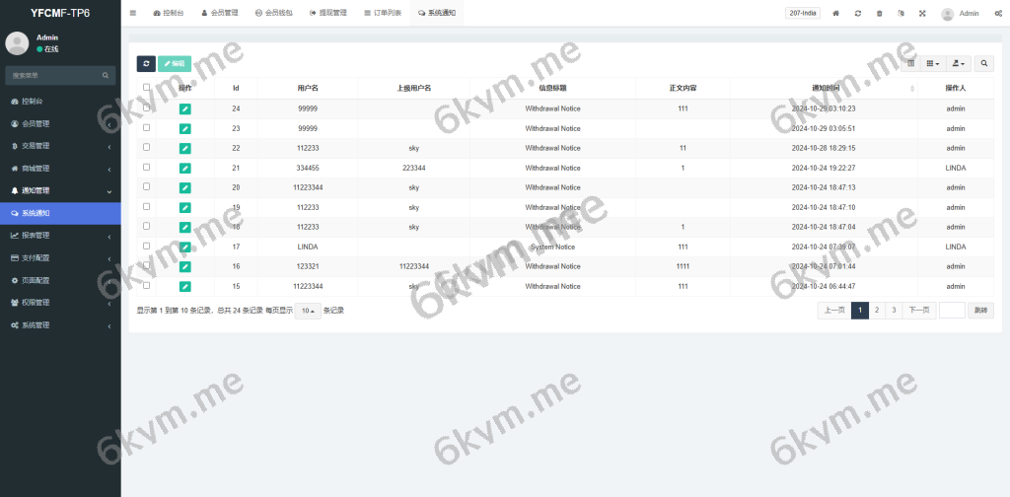Open the records-per-page dropdown showing 10
Viewport: 1010px width, 497px height.
click(x=308, y=311)
